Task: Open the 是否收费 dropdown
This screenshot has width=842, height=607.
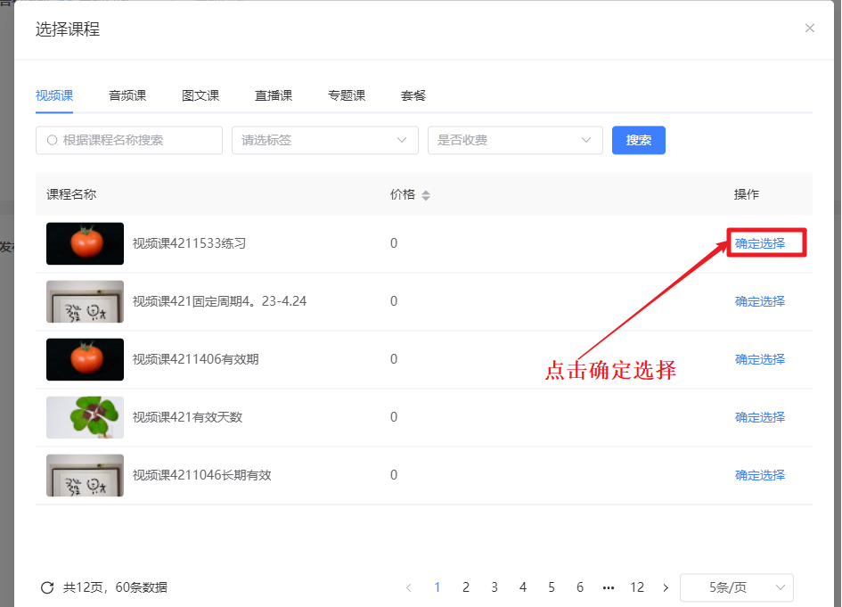Action: [515, 140]
